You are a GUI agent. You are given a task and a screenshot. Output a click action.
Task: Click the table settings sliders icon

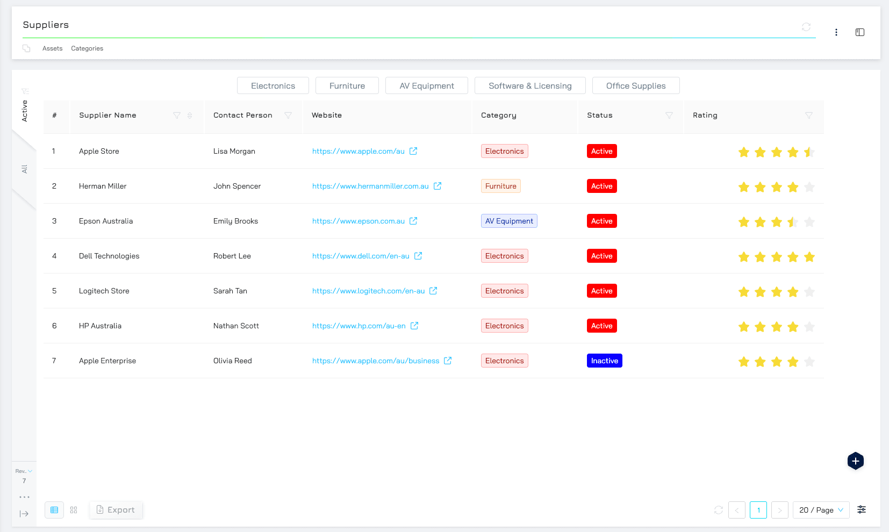(862, 509)
